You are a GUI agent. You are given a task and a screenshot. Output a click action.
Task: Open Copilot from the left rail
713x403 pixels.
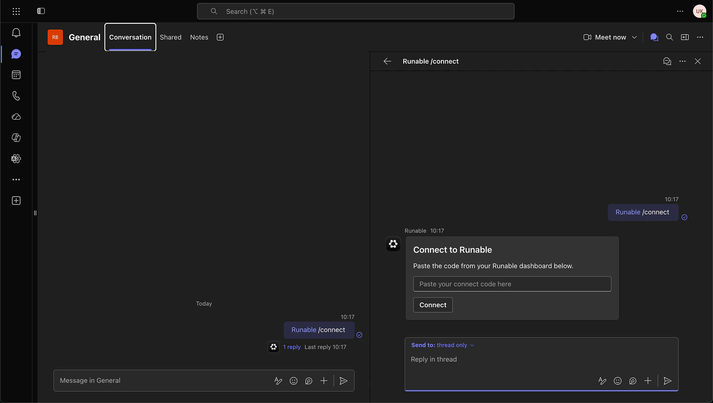tap(16, 138)
